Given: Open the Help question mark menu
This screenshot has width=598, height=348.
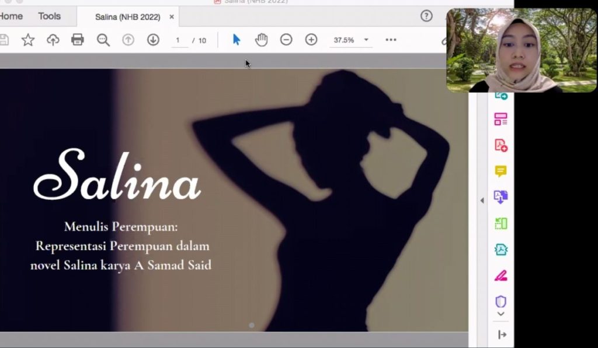Looking at the screenshot, I should [x=426, y=16].
